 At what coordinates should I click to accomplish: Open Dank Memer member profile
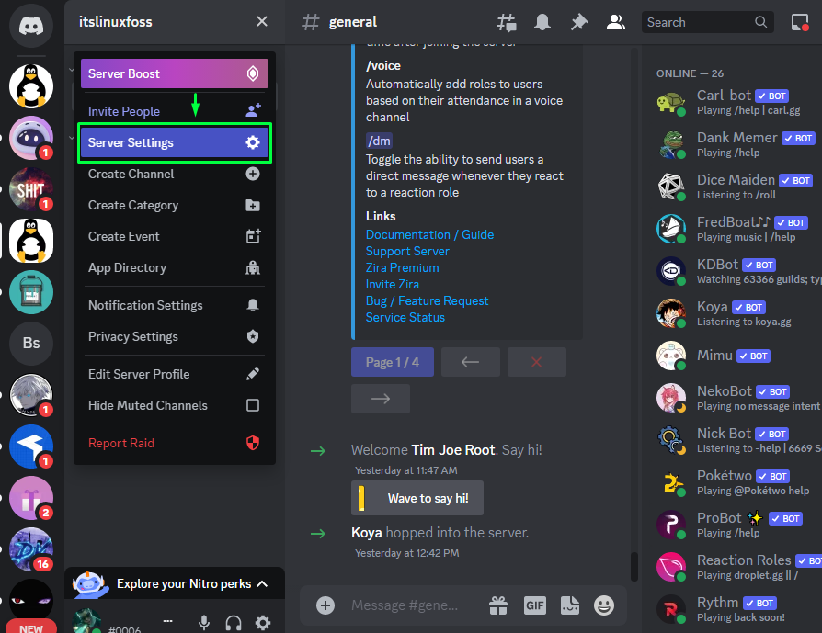[x=734, y=144]
